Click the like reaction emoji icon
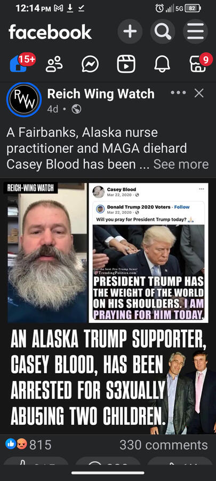Viewport: 216px width, 481px height. (x=11, y=444)
